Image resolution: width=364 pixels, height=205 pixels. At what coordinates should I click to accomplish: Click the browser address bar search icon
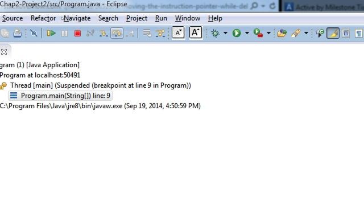254,6
